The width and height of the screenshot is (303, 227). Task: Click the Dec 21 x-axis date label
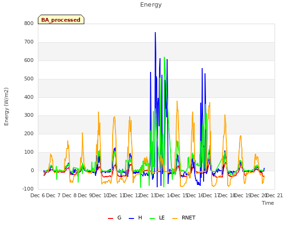coord(275,195)
